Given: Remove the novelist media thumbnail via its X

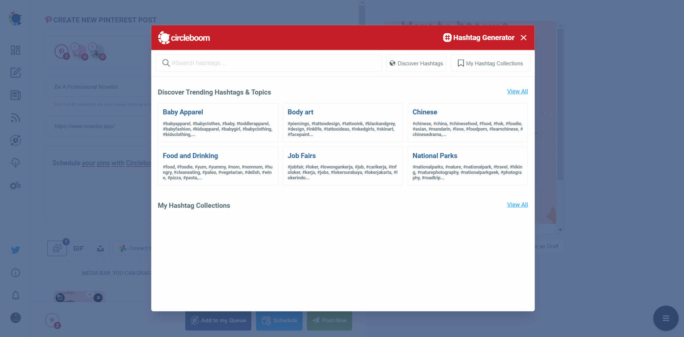Looking at the screenshot, I should [x=98, y=298].
